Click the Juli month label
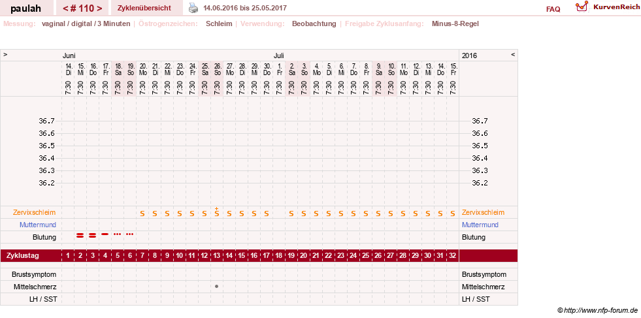 click(279, 56)
